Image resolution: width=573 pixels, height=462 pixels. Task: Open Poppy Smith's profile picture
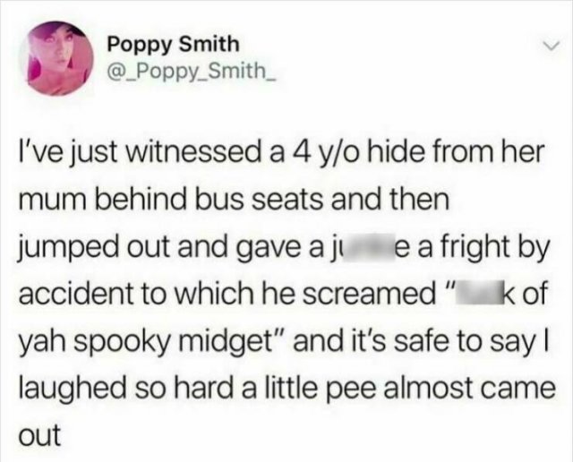click(57, 57)
